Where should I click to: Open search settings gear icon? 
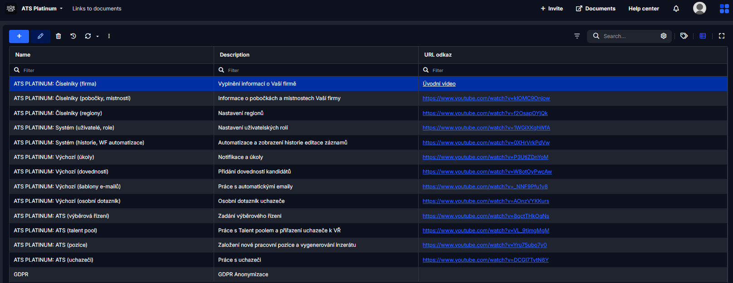(x=664, y=36)
